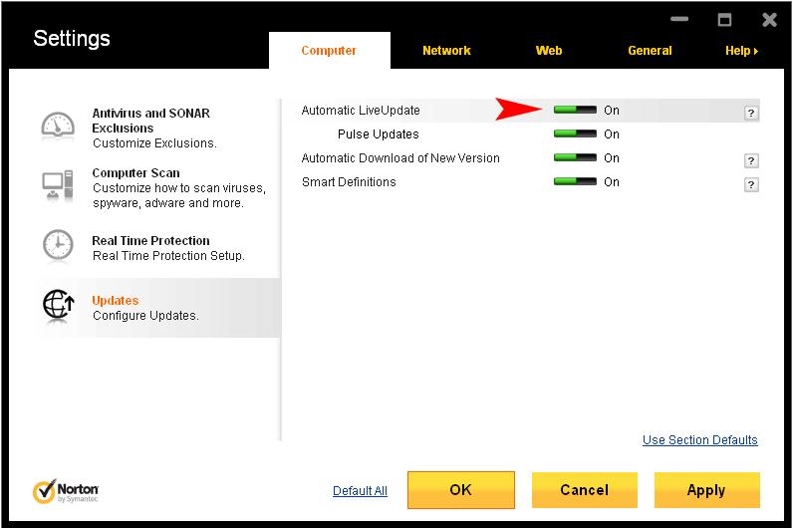Viewport: 793px width, 528px height.
Task: Click the Pulse Updates label
Action: point(379,134)
